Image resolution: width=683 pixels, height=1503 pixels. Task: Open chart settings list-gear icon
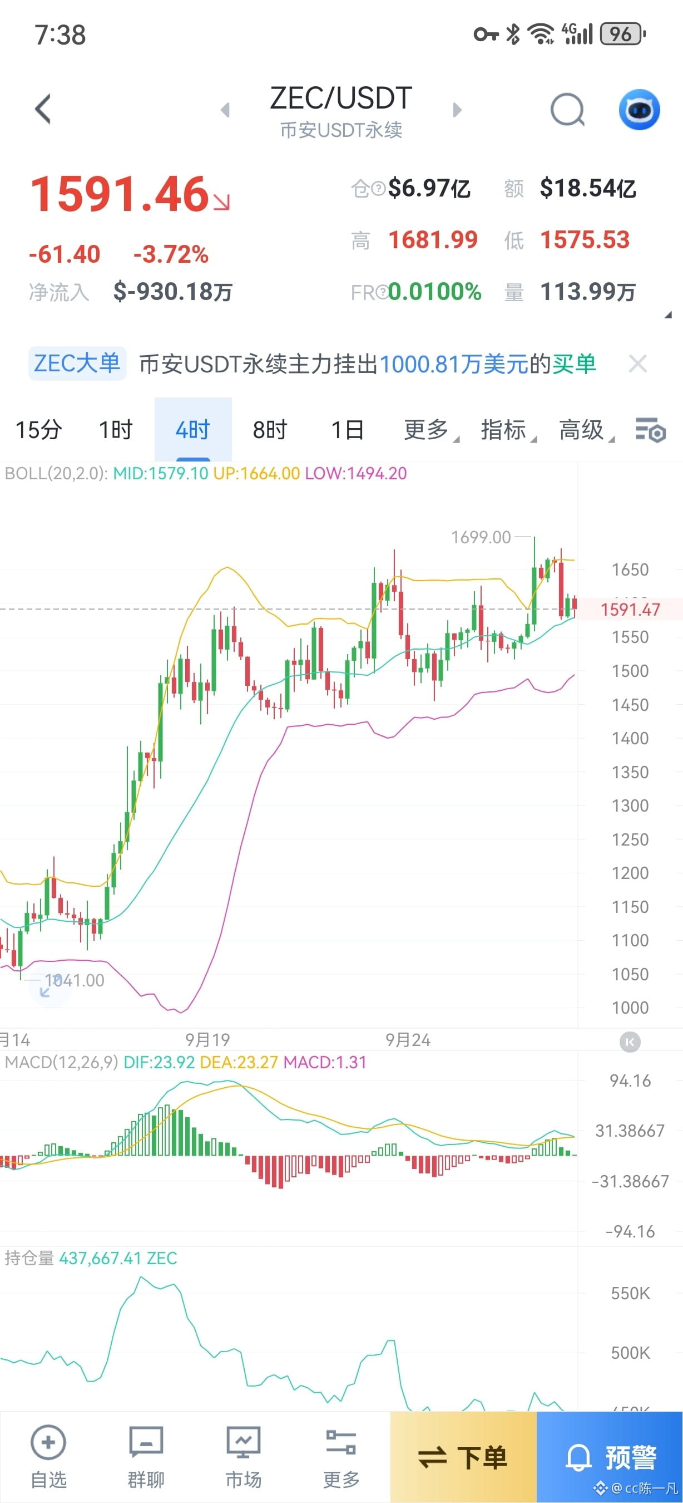(650, 431)
